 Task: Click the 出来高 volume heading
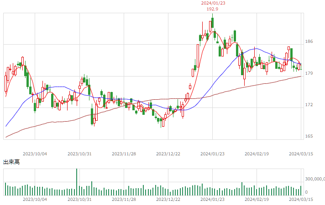(11, 162)
